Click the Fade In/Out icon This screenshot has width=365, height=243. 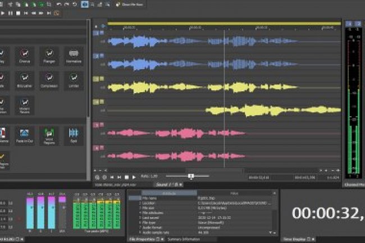pos(25,134)
